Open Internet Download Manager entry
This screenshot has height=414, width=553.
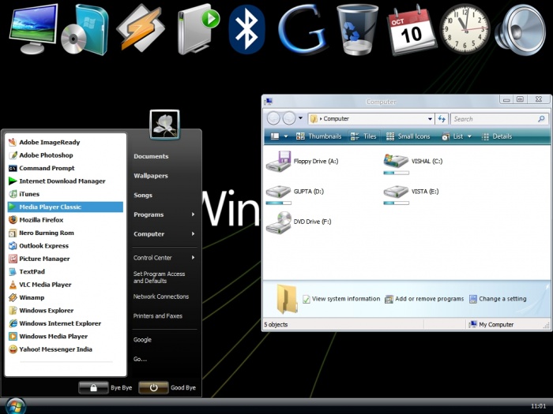click(x=66, y=181)
